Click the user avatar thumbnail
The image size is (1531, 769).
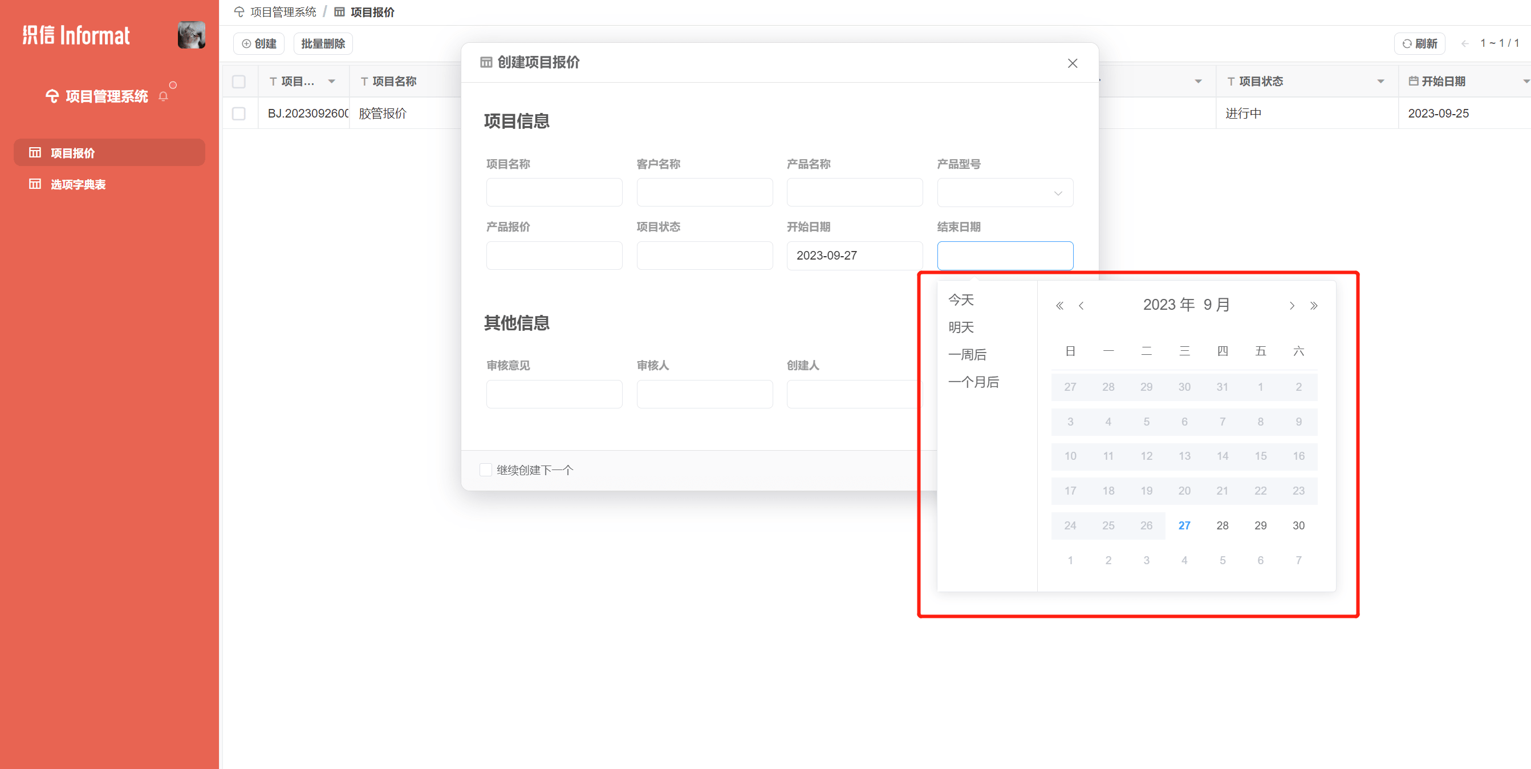(x=192, y=35)
